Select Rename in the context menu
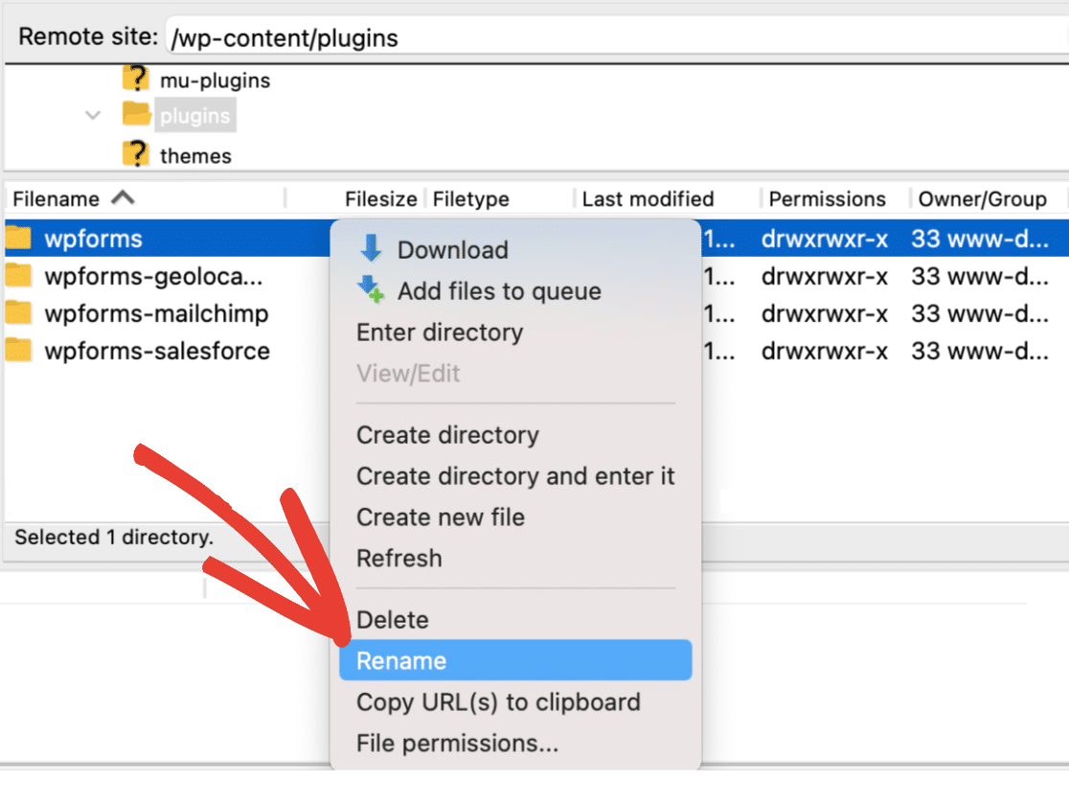 pyautogui.click(x=401, y=661)
